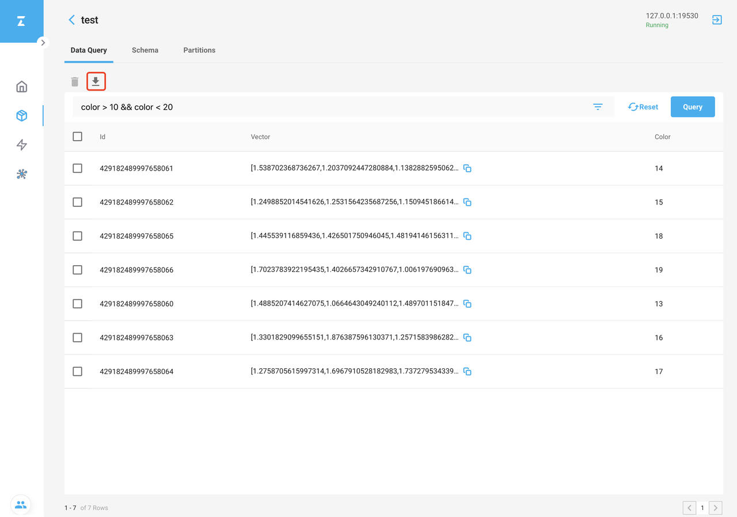737x517 pixels.
Task: Check the row with color value 17
Action: tap(78, 372)
